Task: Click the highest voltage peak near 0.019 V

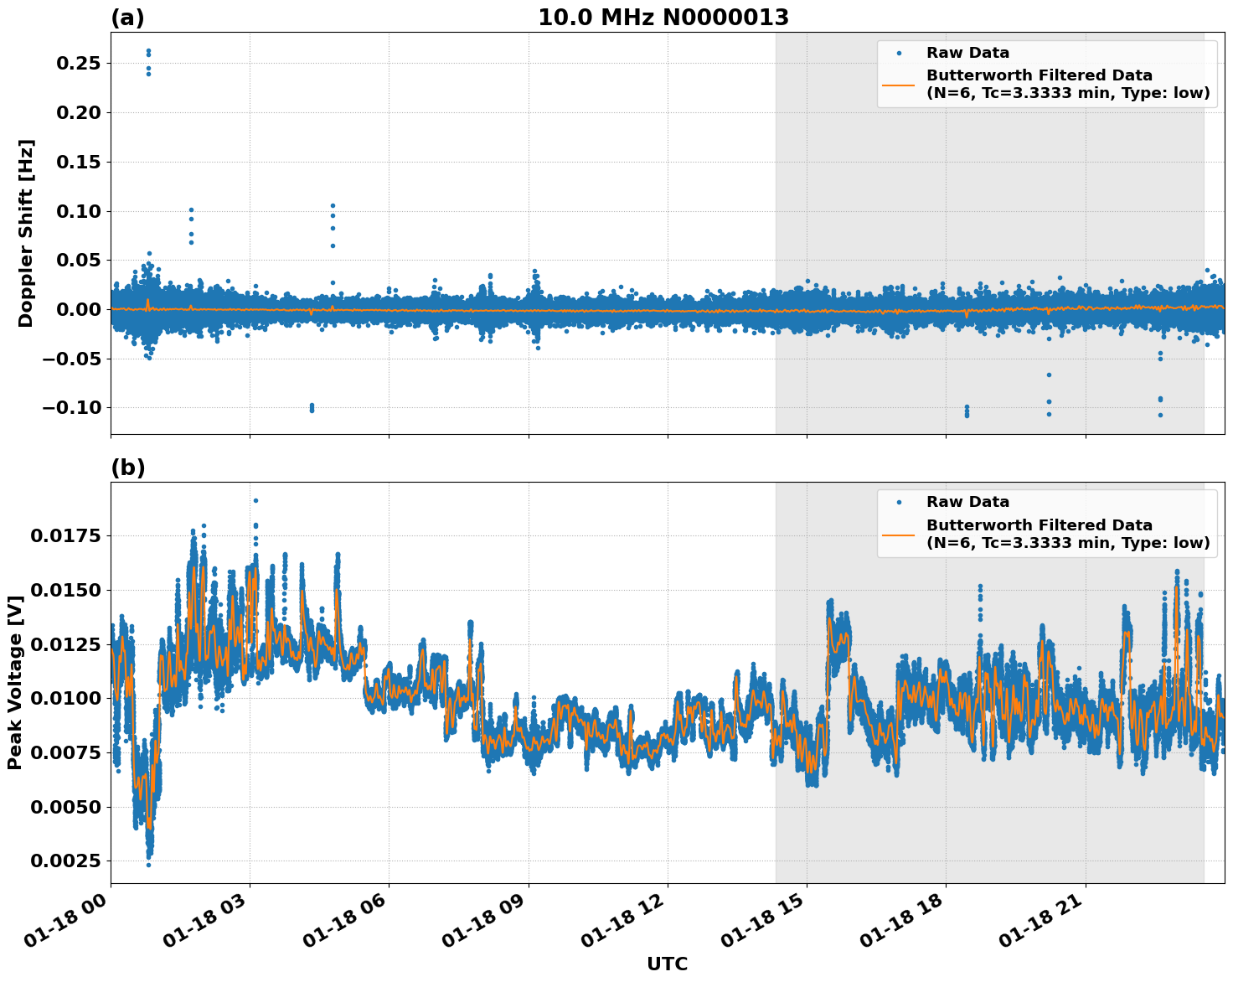Action: point(256,499)
